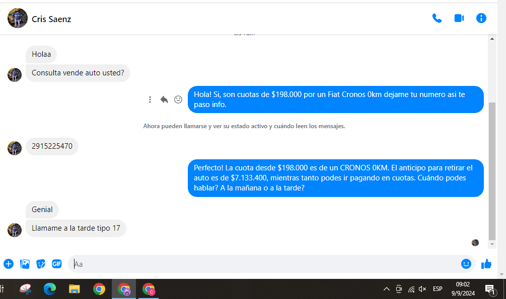The height and width of the screenshot is (299, 506).
Task: Open more actions plus button
Action: click(x=9, y=264)
